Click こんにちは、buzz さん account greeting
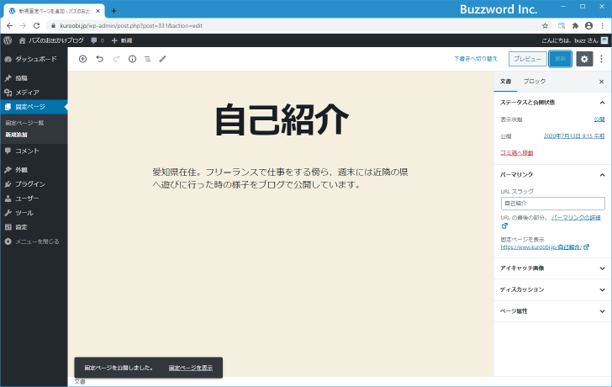 click(569, 40)
